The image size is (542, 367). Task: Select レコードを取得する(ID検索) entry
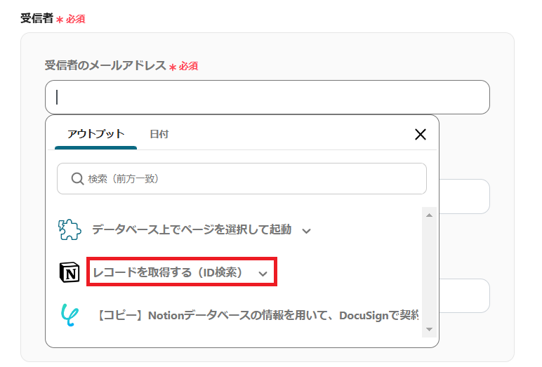168,272
